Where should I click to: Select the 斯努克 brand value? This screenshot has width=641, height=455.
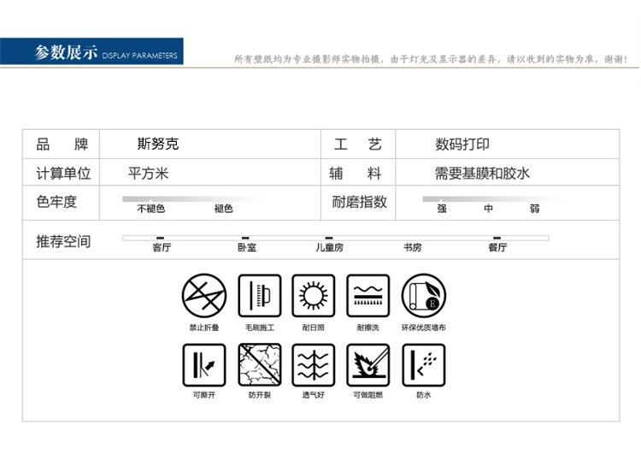(x=158, y=144)
